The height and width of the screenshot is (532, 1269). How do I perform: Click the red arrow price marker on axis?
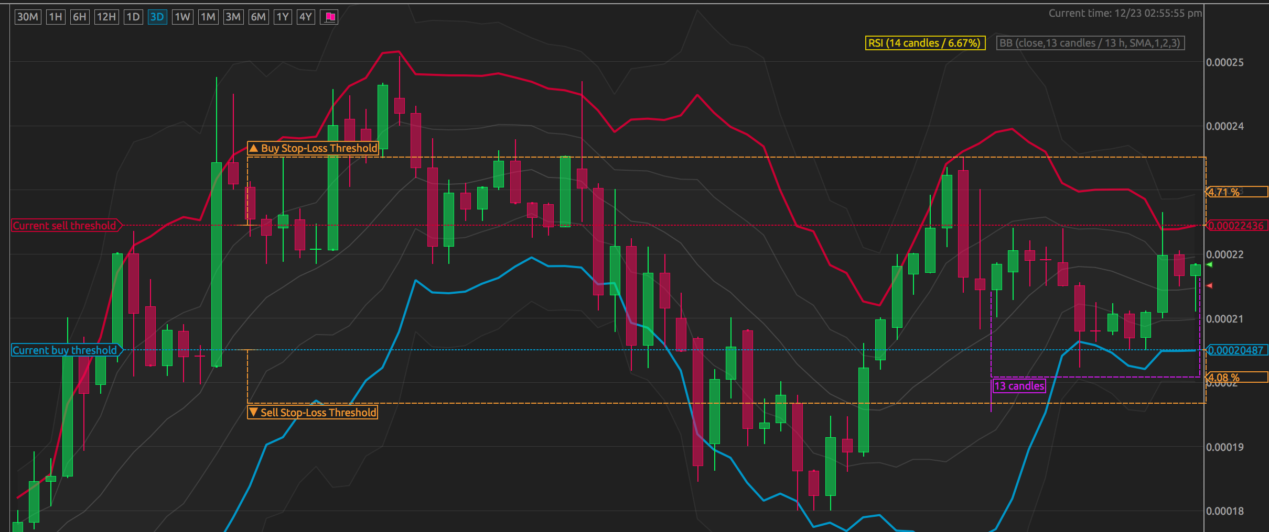pos(1209,286)
